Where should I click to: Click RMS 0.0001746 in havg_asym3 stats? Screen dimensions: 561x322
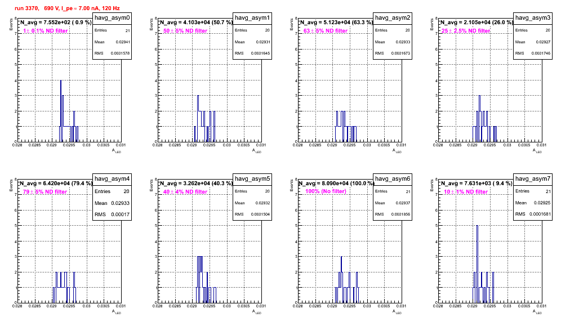point(533,53)
